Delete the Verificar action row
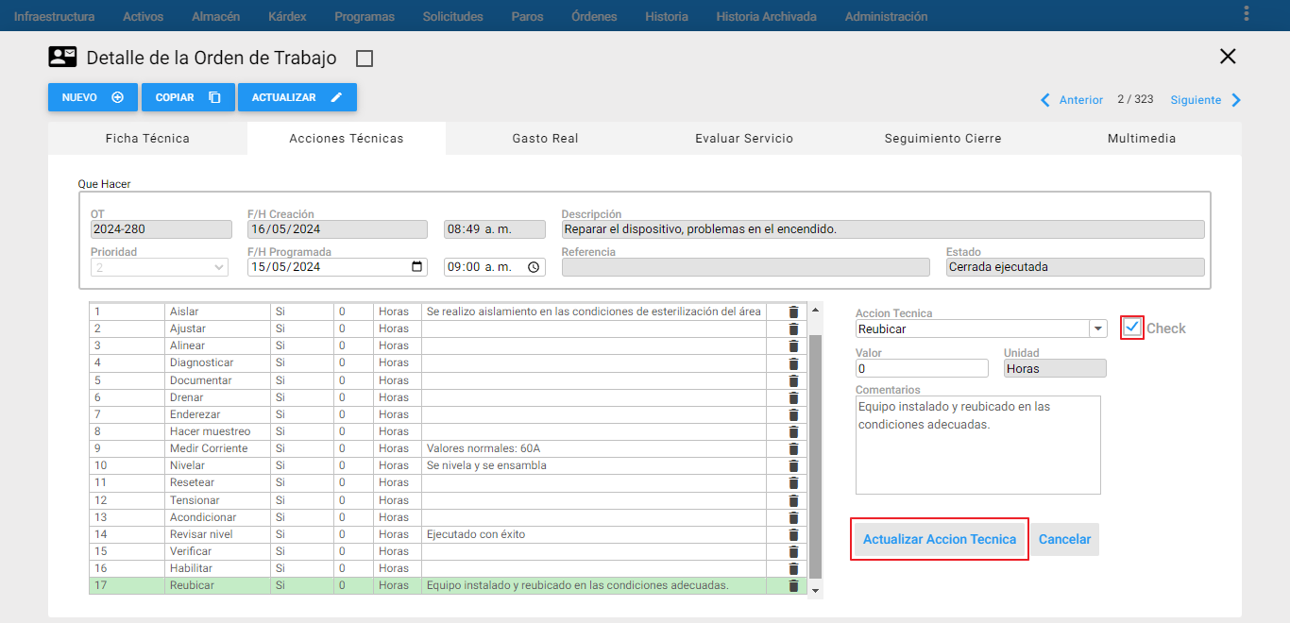The image size is (1290, 623). tap(793, 551)
